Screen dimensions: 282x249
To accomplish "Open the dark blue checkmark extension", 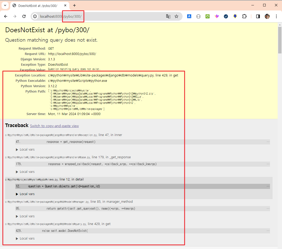I will pyautogui.click(x=226, y=16).
